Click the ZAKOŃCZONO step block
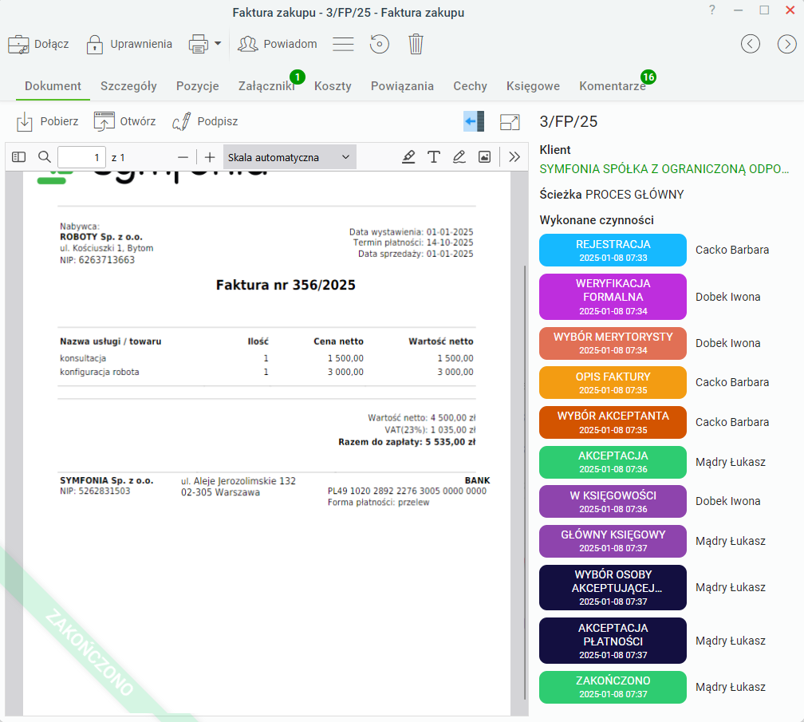The height and width of the screenshot is (722, 804). (x=613, y=687)
